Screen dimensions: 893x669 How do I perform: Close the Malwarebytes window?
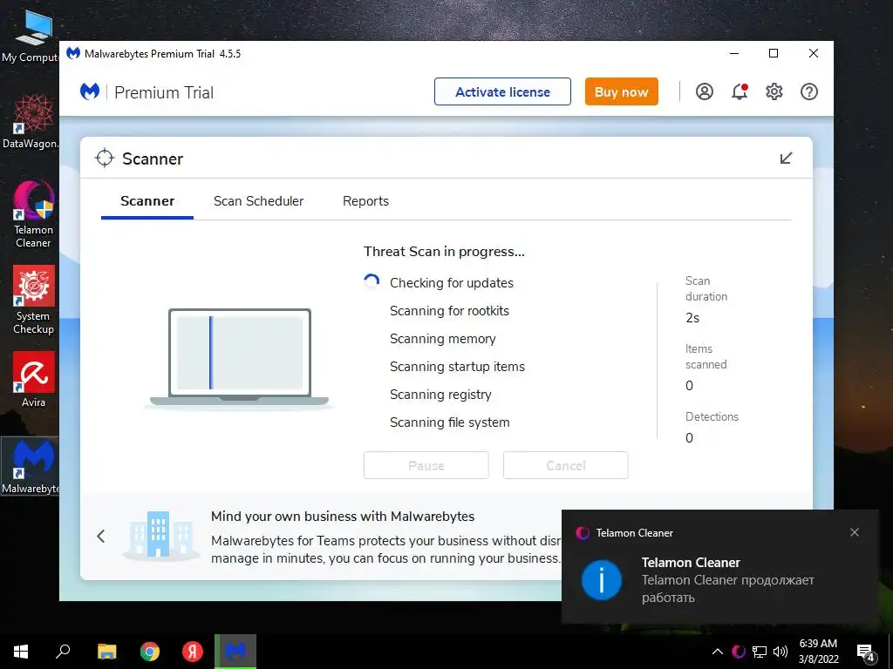pos(814,53)
